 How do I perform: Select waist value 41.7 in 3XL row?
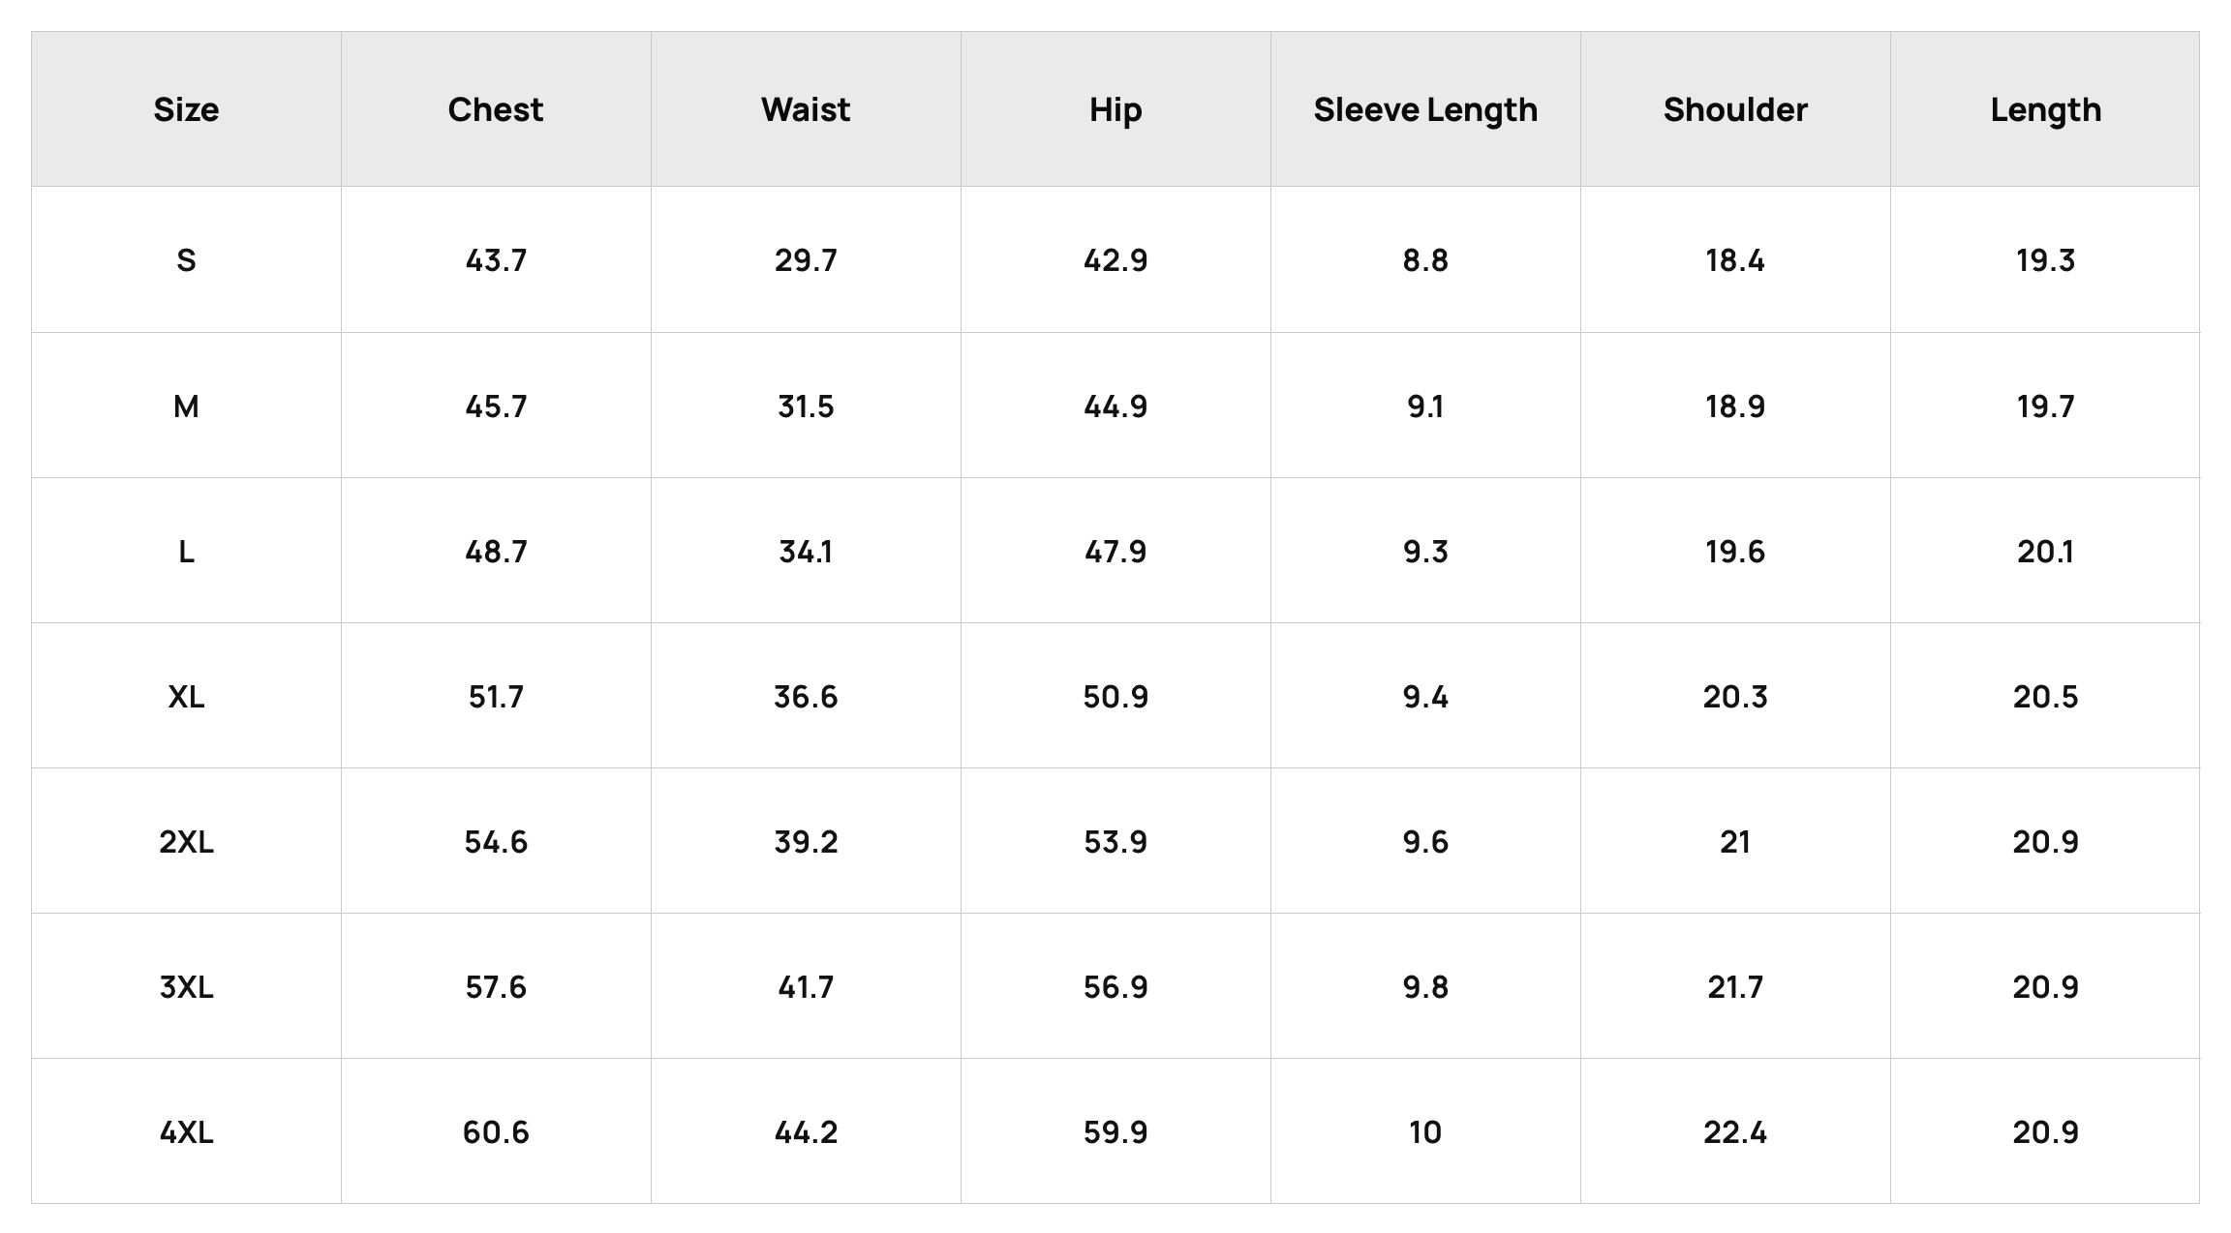tap(806, 986)
